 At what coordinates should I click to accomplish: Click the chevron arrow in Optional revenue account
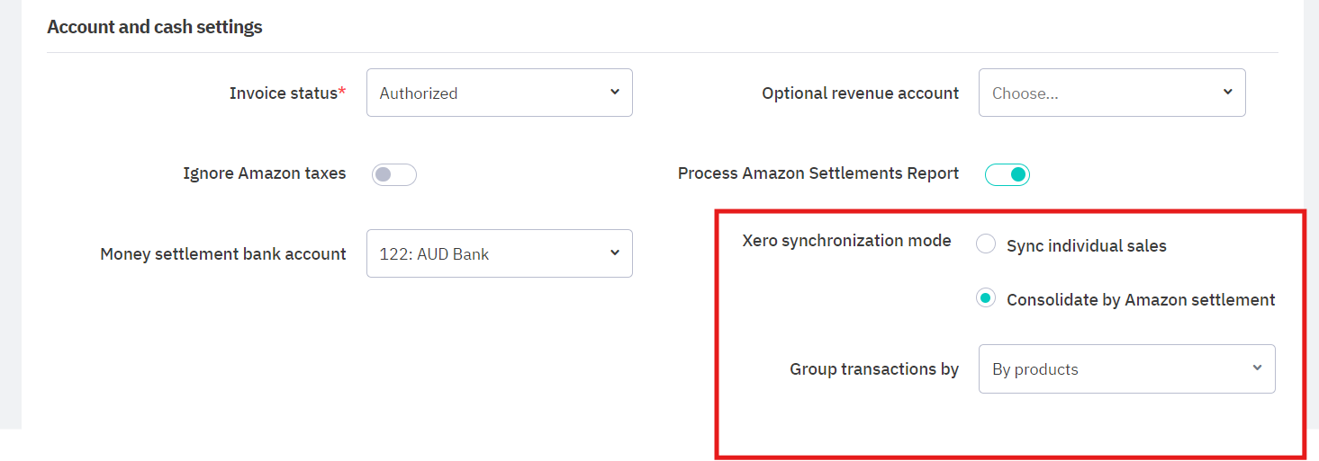click(x=1227, y=92)
